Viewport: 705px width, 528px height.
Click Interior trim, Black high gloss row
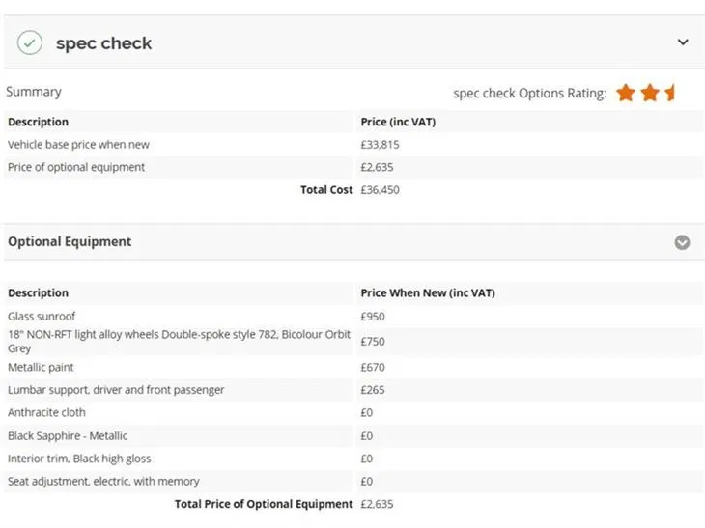pyautogui.click(x=353, y=459)
